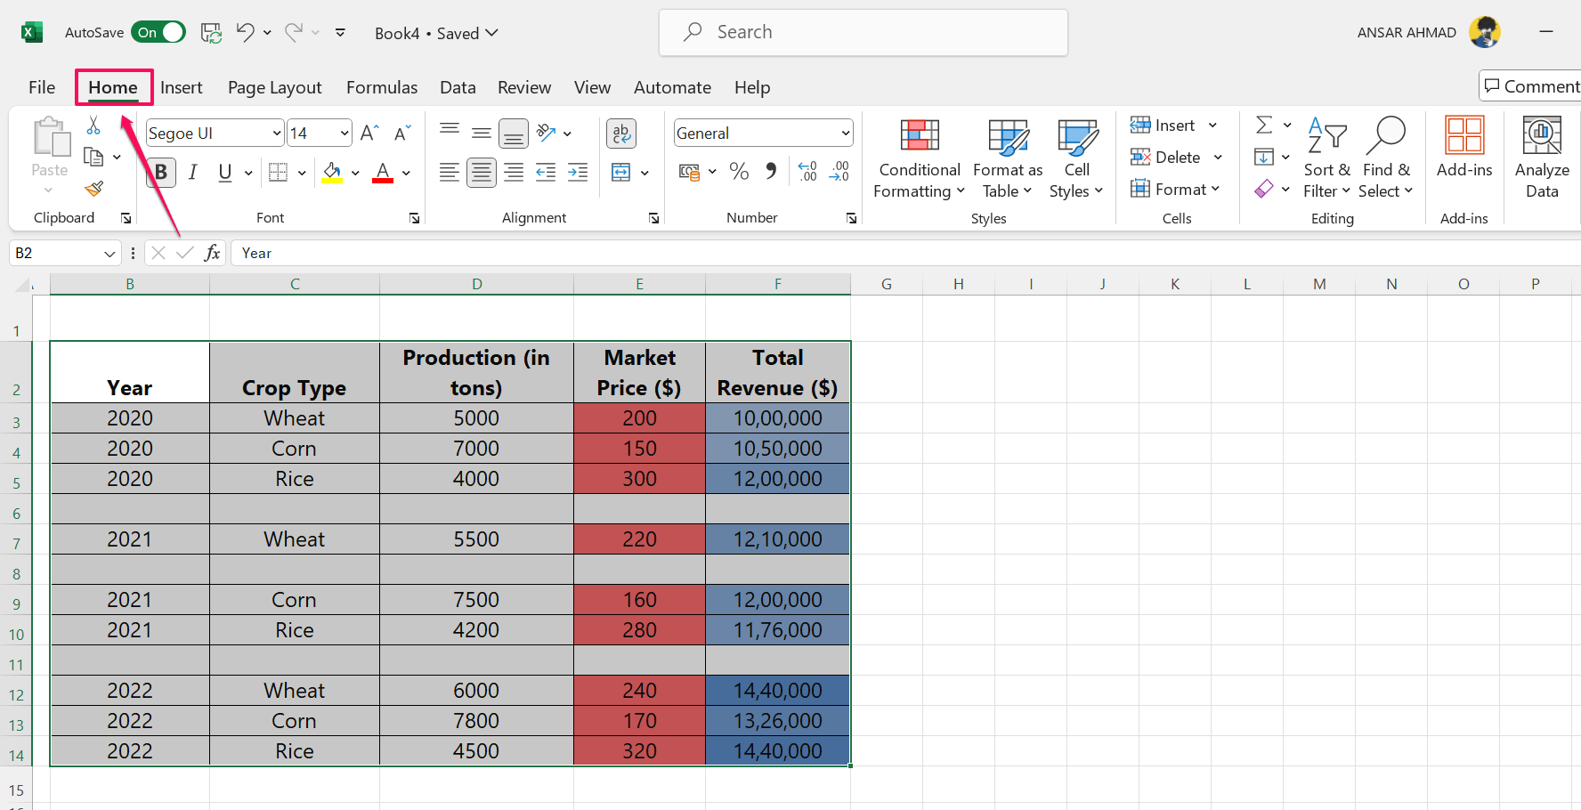
Task: Click Increase Font Size icon
Action: click(369, 134)
